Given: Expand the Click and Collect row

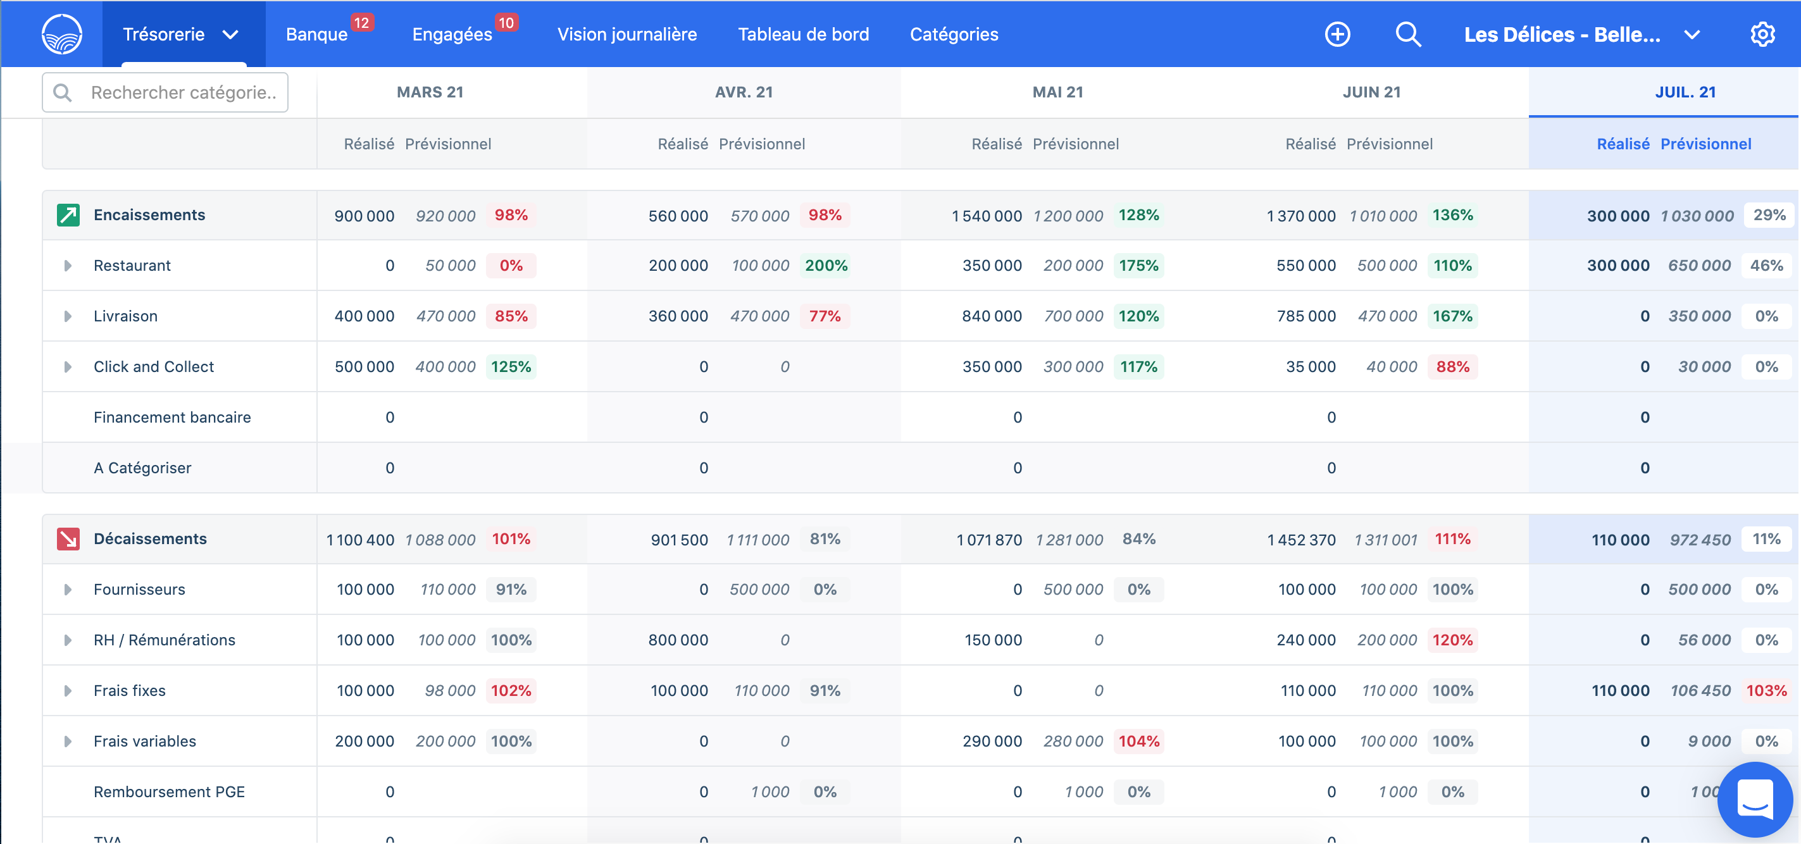Looking at the screenshot, I should pyautogui.click(x=68, y=366).
